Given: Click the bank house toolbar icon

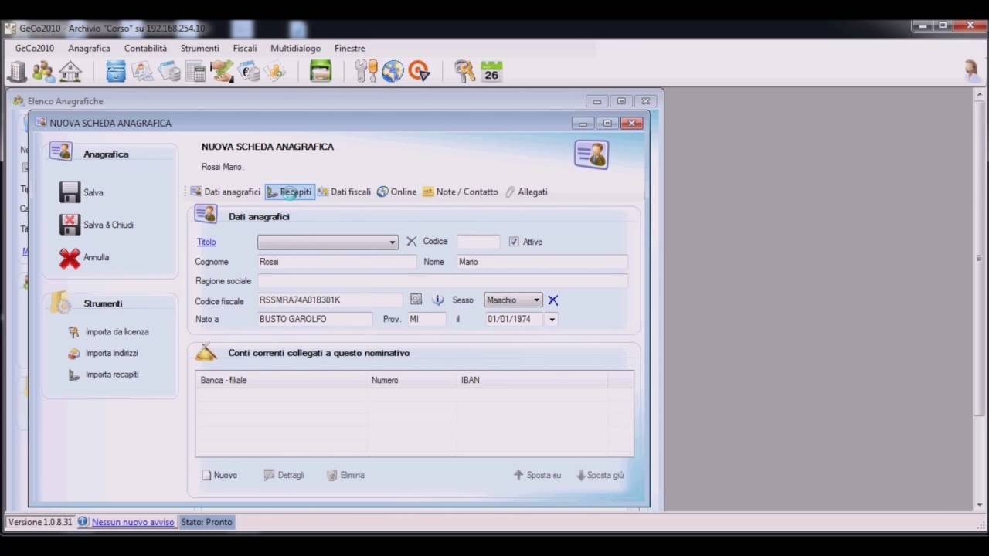Looking at the screenshot, I should tap(70, 72).
